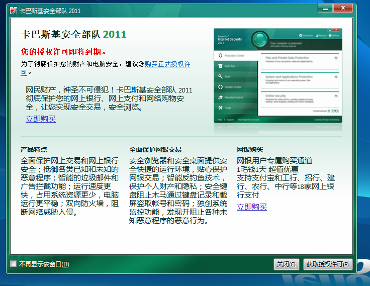
Task: Click the 获取授权许可(P) button
Action: [x=328, y=264]
